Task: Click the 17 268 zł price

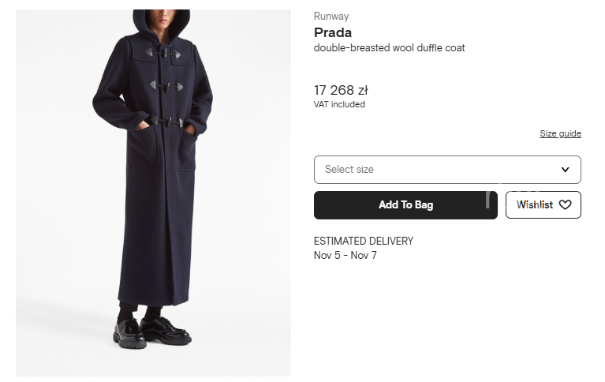Action: [341, 90]
